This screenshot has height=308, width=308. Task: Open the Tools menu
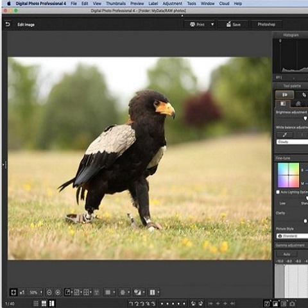191,3
